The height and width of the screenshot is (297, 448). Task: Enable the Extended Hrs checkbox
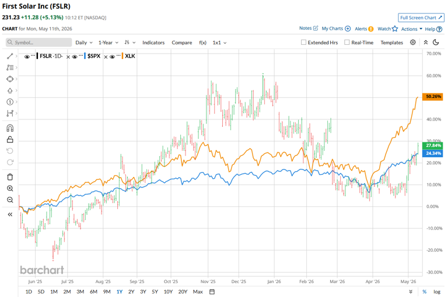(303, 43)
